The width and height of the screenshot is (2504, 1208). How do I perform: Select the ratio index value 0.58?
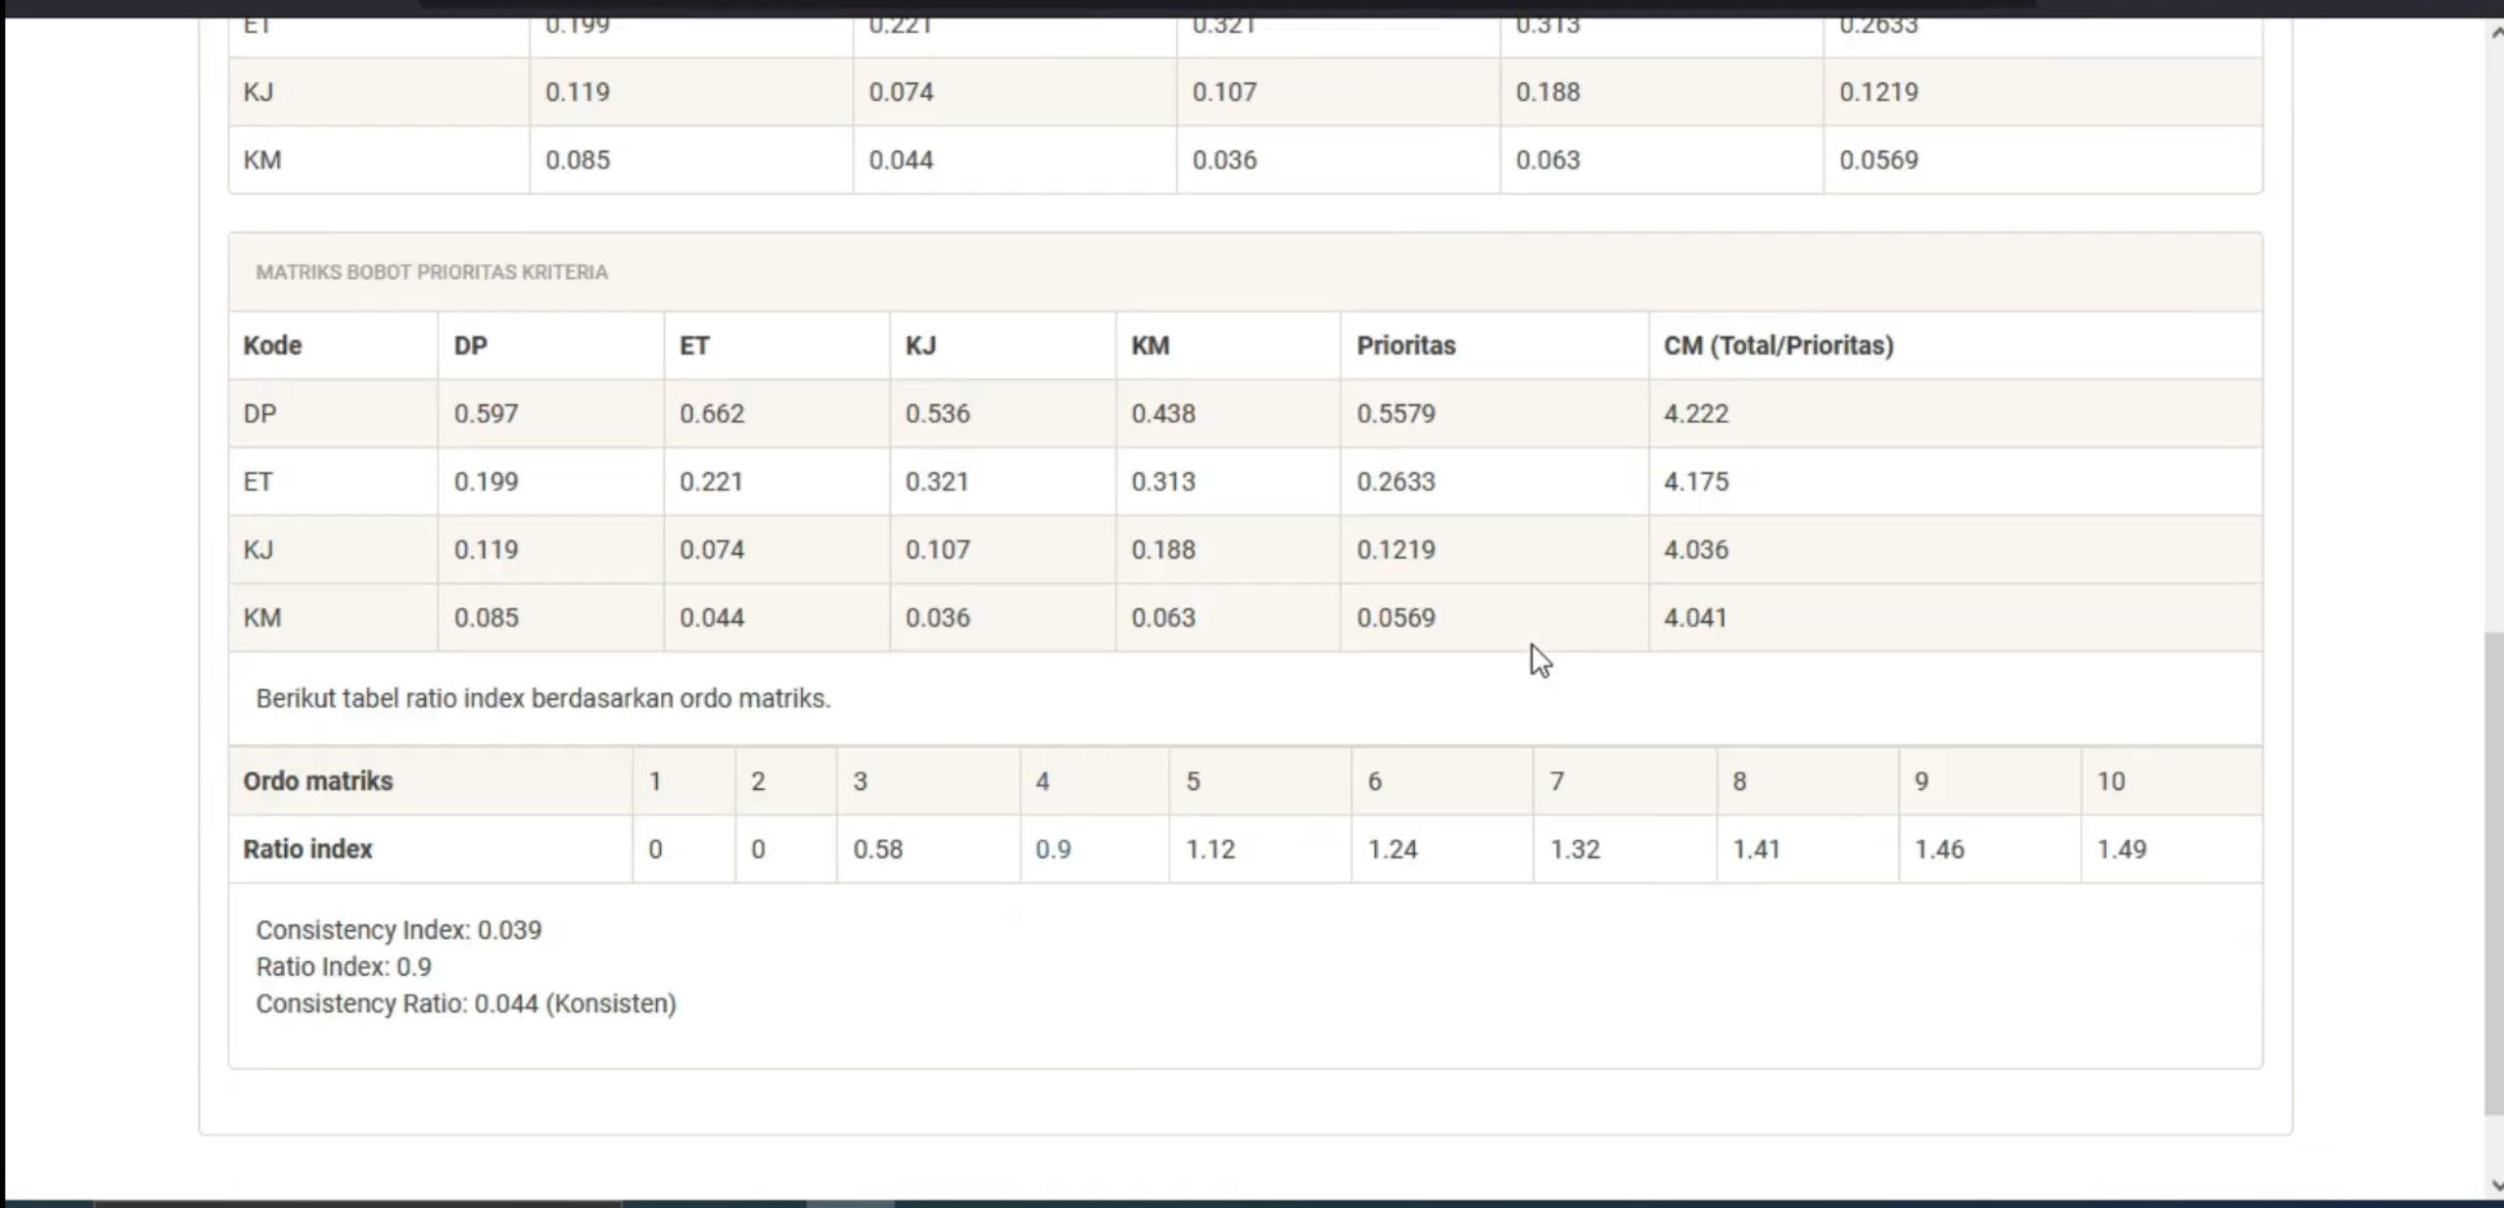[928, 849]
